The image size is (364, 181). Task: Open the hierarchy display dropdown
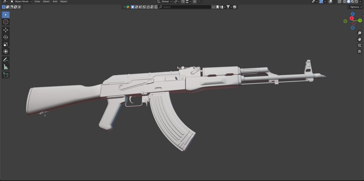pyautogui.click(x=223, y=7)
